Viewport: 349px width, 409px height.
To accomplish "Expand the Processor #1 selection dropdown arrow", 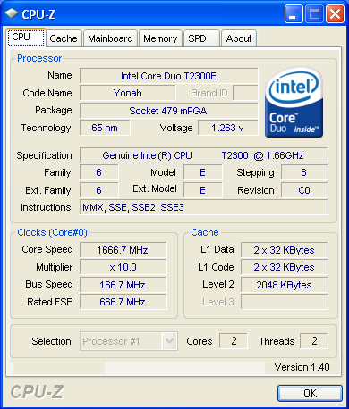I will click(170, 341).
